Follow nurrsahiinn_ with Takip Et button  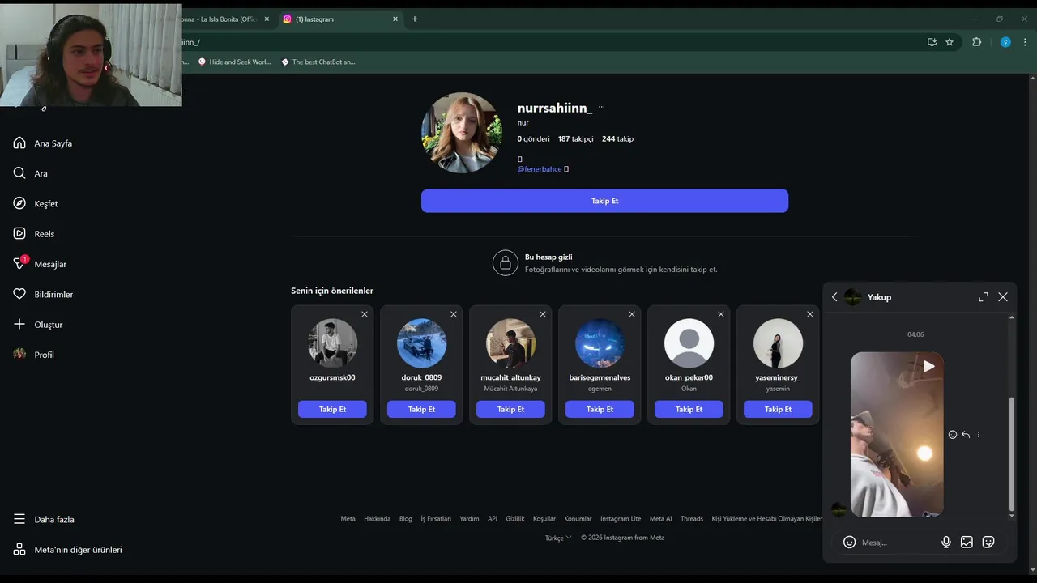(604, 201)
